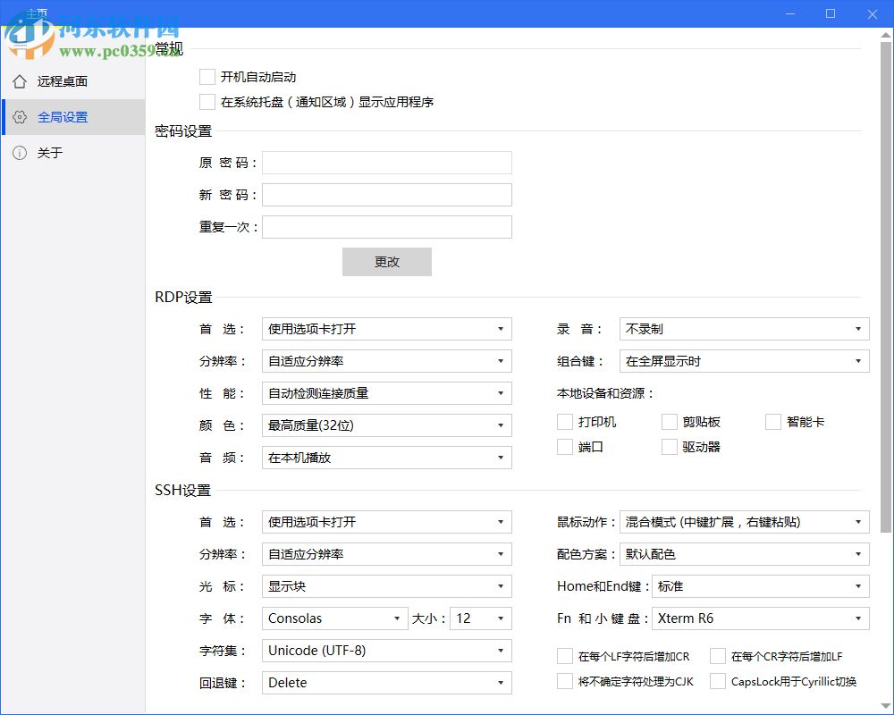Click inside the 原密码 input field

click(x=386, y=162)
